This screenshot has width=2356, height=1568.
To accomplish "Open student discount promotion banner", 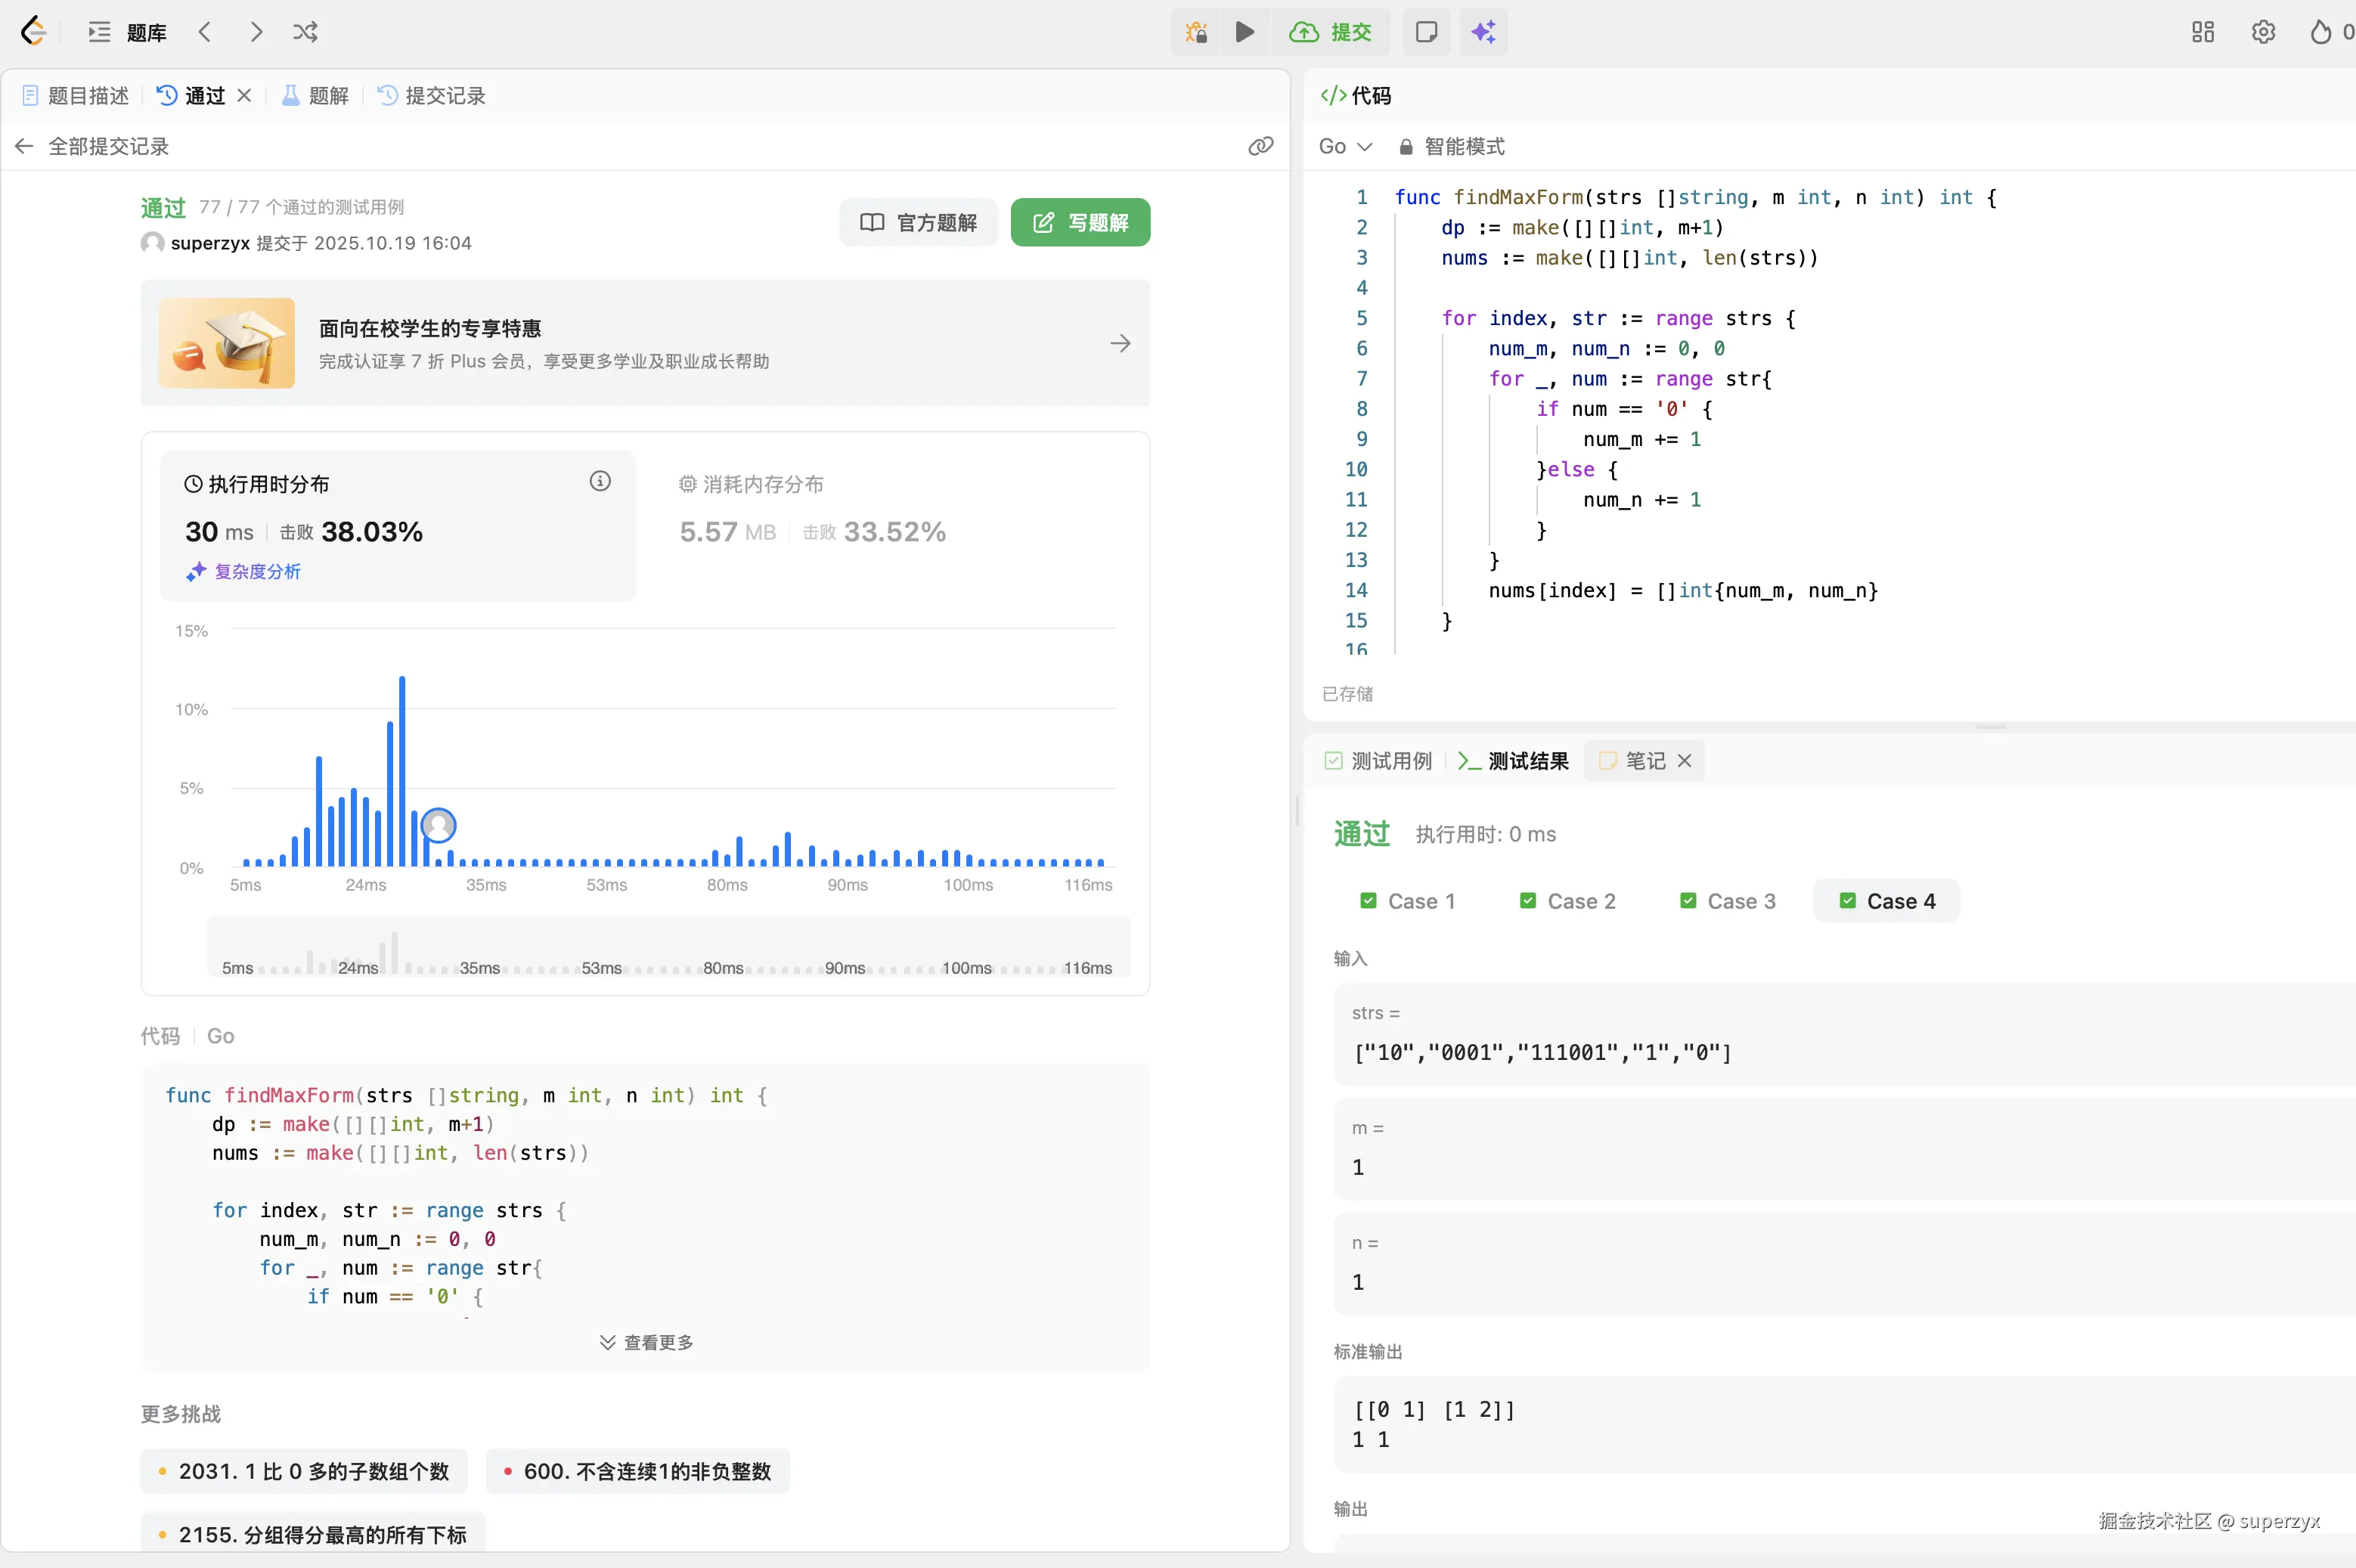I will [x=645, y=343].
